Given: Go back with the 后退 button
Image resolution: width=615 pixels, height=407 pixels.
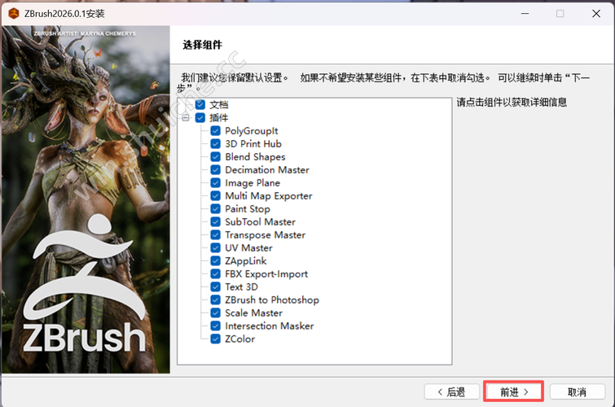Looking at the screenshot, I should point(452,392).
